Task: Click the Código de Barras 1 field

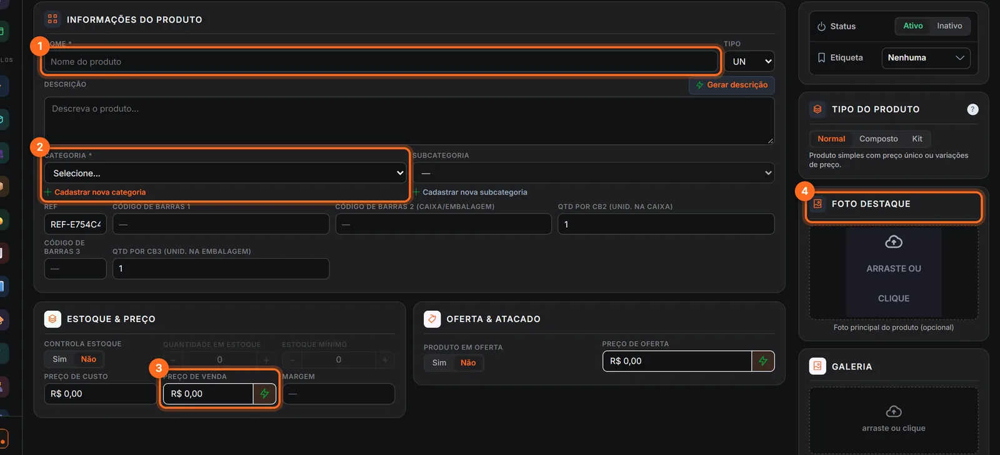Action: pos(221,224)
